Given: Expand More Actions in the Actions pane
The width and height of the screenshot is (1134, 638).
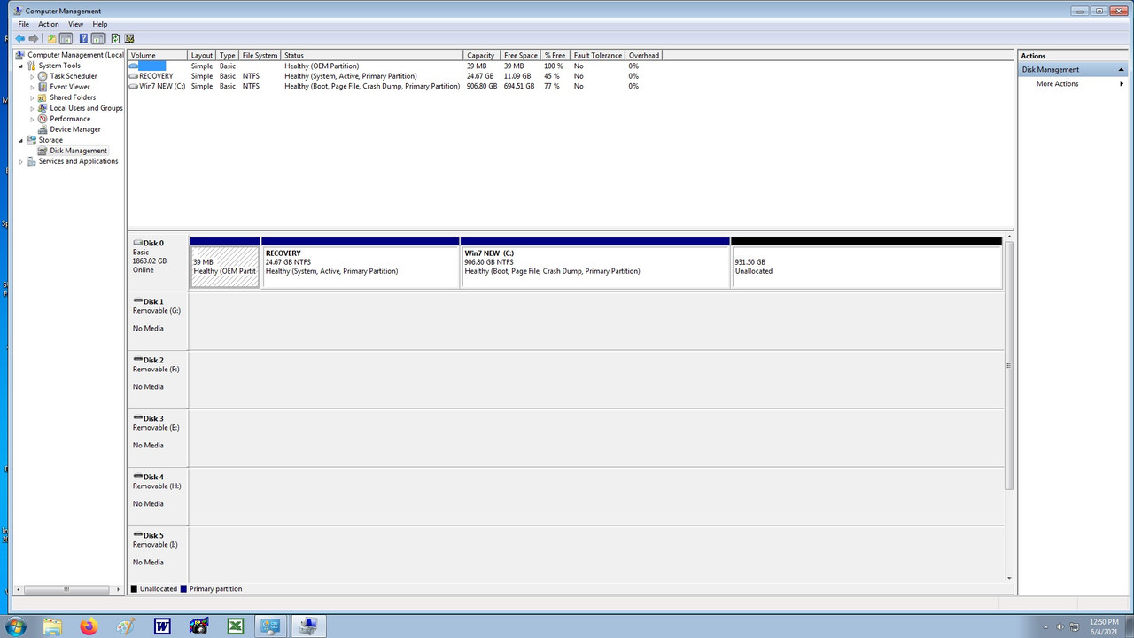Looking at the screenshot, I should (1122, 83).
